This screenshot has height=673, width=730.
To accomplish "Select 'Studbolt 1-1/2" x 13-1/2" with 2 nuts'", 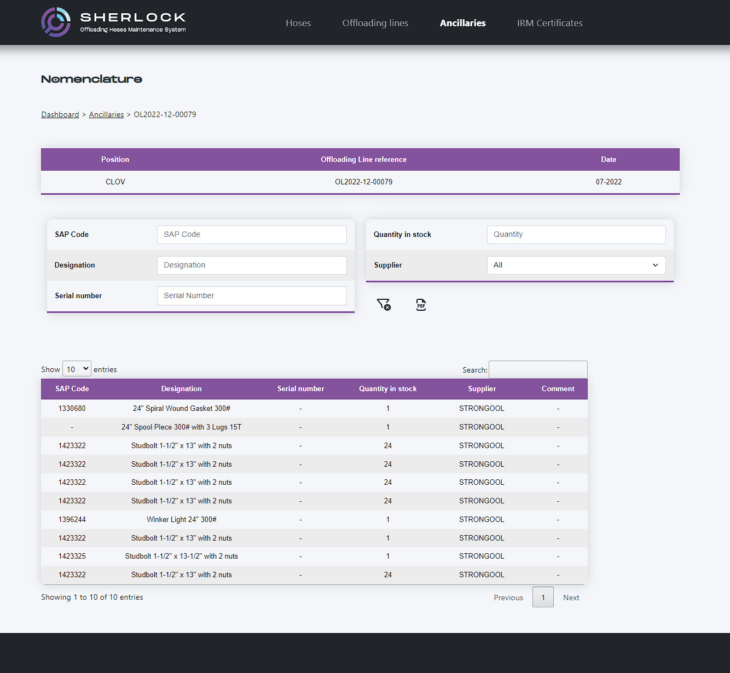I will point(182,556).
